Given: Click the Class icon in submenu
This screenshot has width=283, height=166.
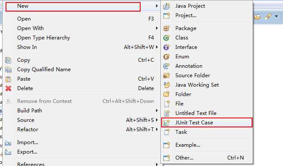Looking at the screenshot, I should [166, 38].
